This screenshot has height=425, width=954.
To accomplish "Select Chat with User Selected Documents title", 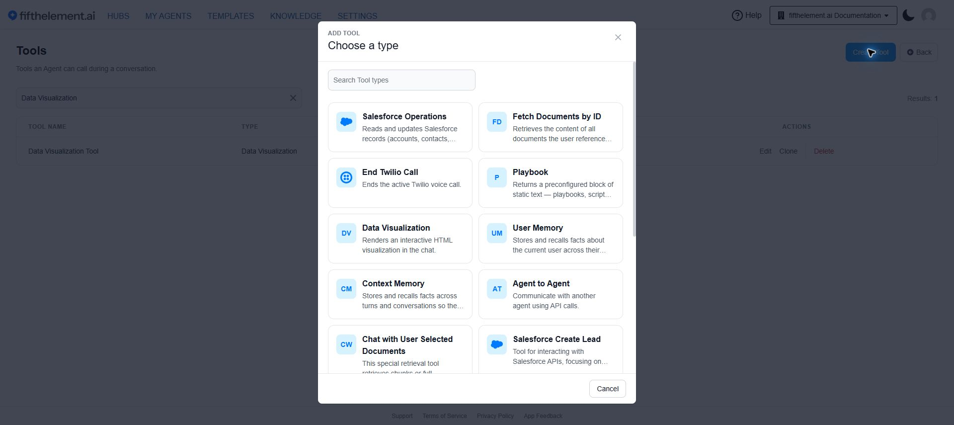I will coord(407,345).
